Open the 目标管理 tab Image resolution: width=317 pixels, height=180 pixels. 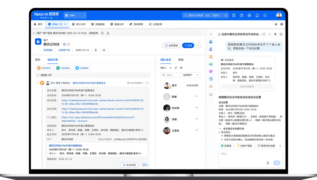(x=136, y=24)
